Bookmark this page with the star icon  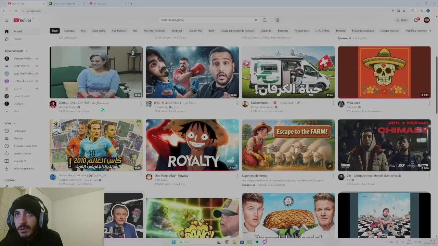pos(404,11)
